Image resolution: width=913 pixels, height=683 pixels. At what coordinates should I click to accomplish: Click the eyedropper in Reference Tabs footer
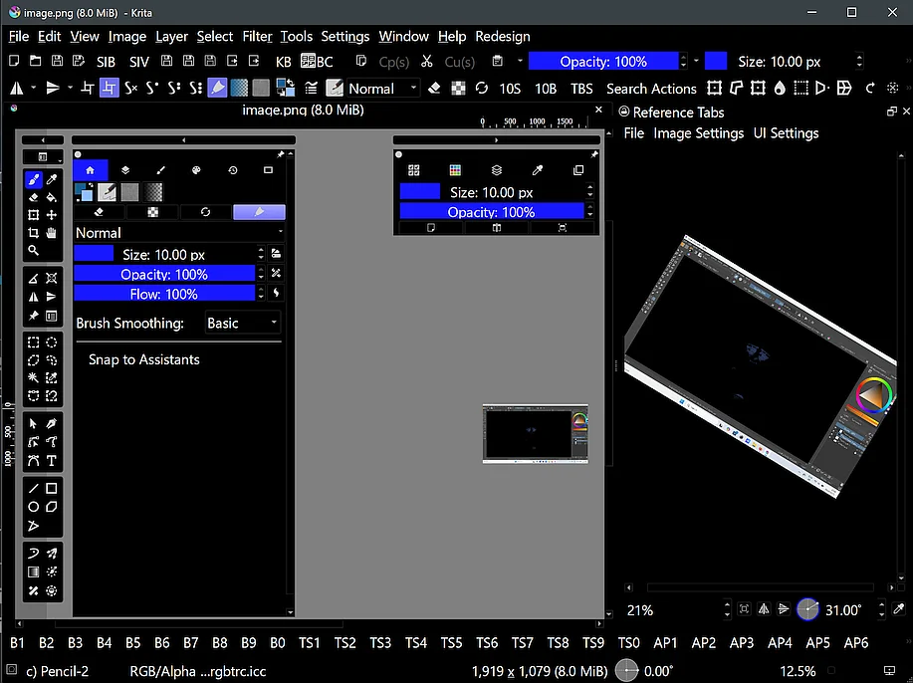(898, 609)
